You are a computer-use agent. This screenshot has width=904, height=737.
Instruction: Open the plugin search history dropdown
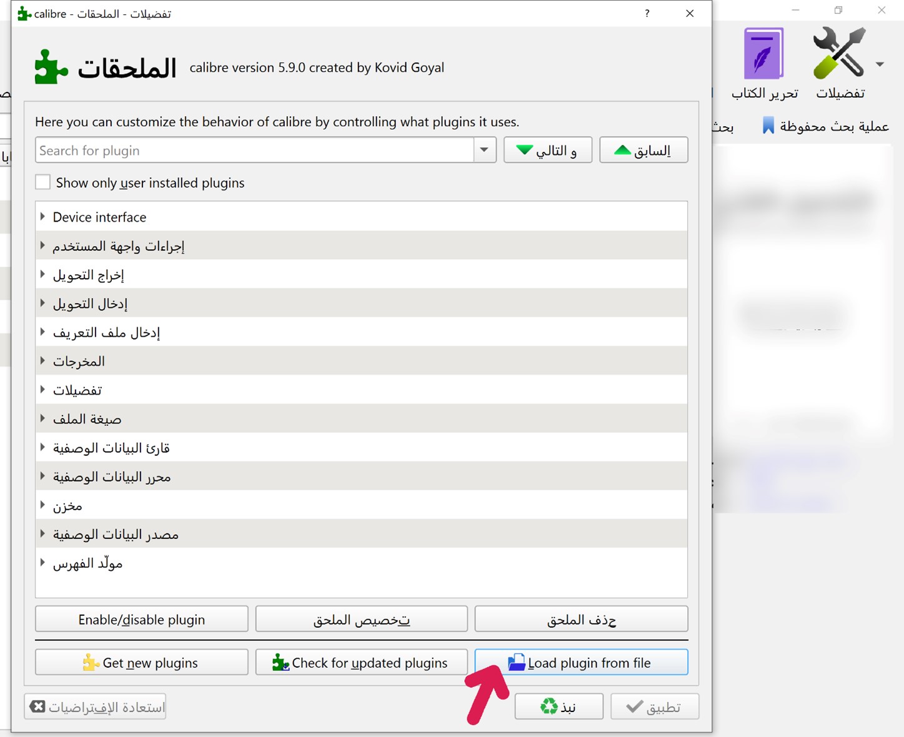(x=484, y=150)
